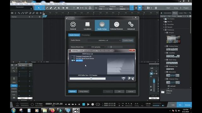Image resolution: width=202 pixels, height=113 pixels.
Task: Open the Help menu
Action: [65, 4]
